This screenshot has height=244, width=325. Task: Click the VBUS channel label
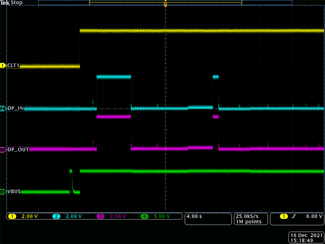pyautogui.click(x=14, y=192)
